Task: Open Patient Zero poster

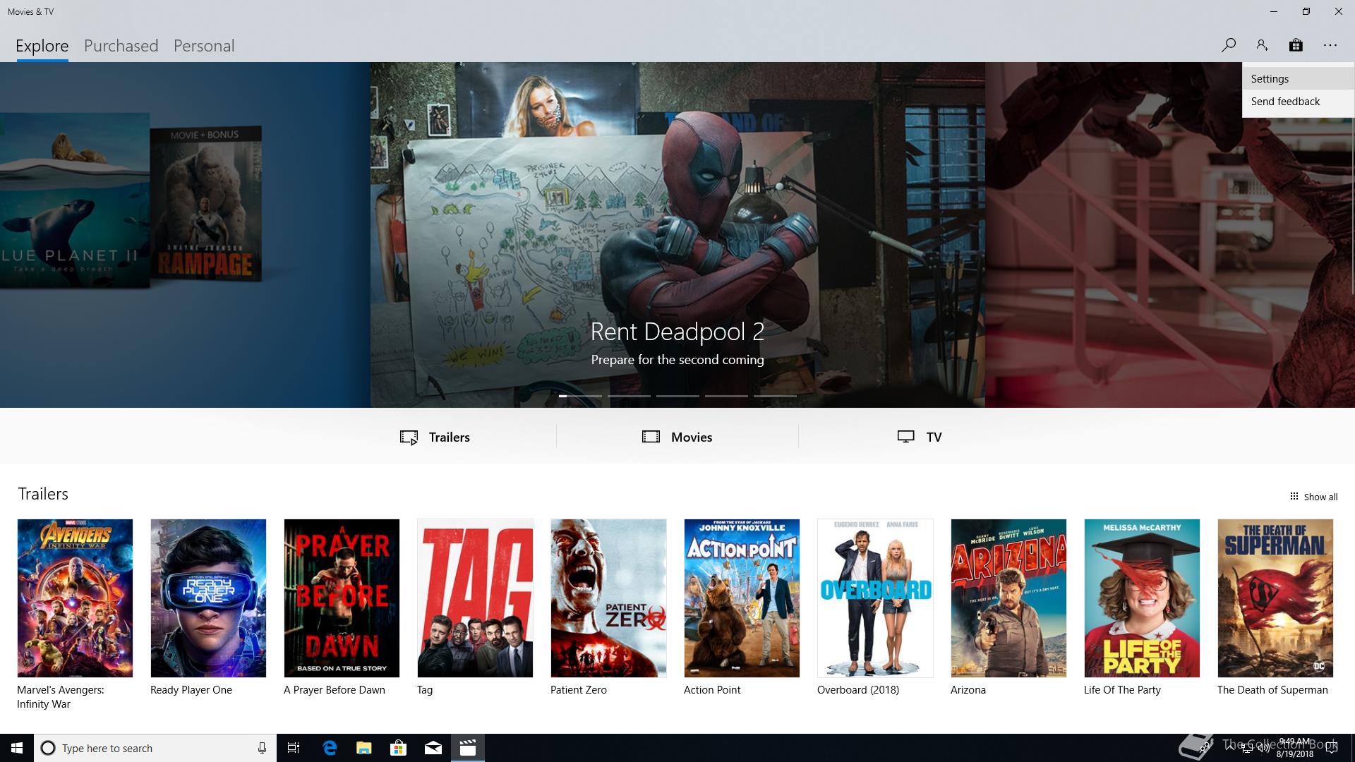Action: pyautogui.click(x=608, y=598)
